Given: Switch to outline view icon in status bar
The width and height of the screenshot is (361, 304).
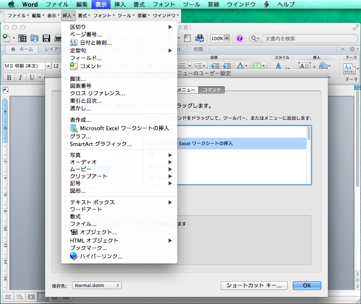Looking at the screenshot, I should click(x=19, y=297).
